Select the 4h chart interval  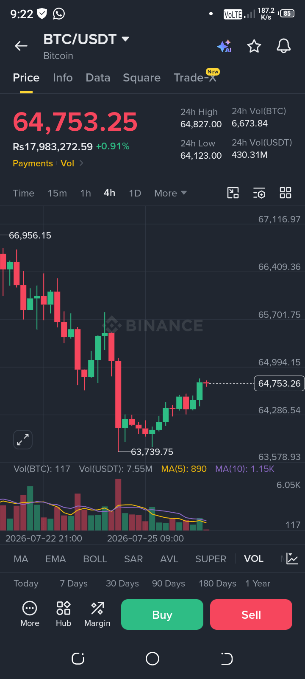(x=110, y=193)
